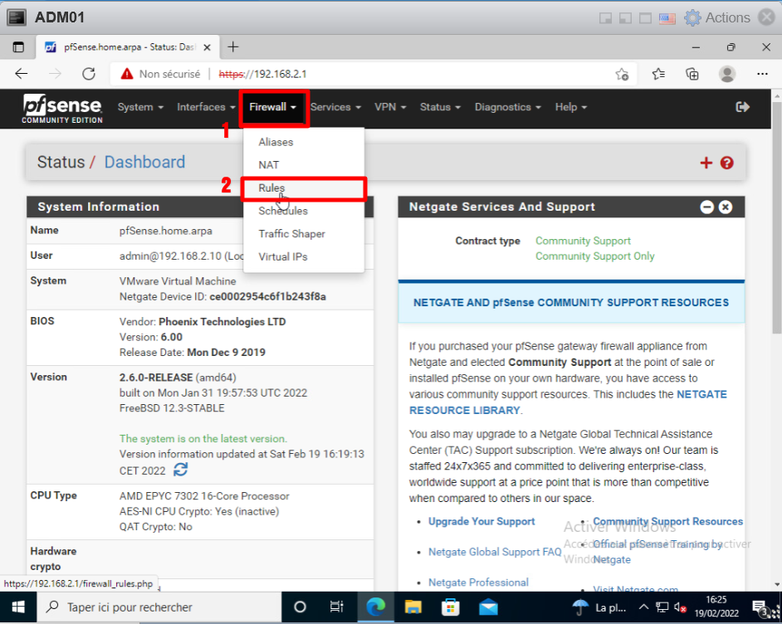
Task: Open Microsoft Edge from the taskbar
Action: [374, 607]
